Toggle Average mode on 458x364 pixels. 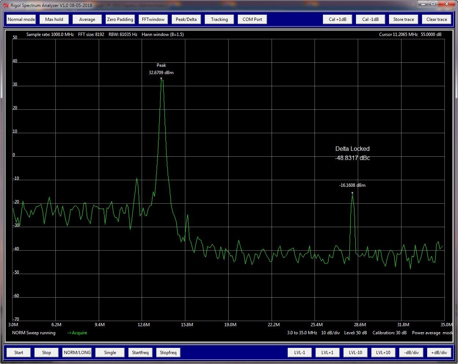tap(87, 19)
